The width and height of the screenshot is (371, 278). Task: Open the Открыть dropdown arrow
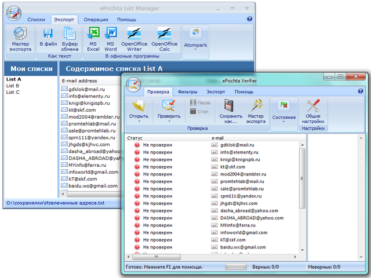139,121
